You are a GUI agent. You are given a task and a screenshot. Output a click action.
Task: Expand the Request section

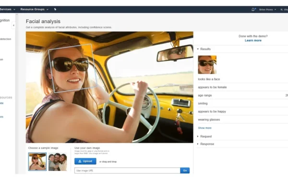[204, 136]
